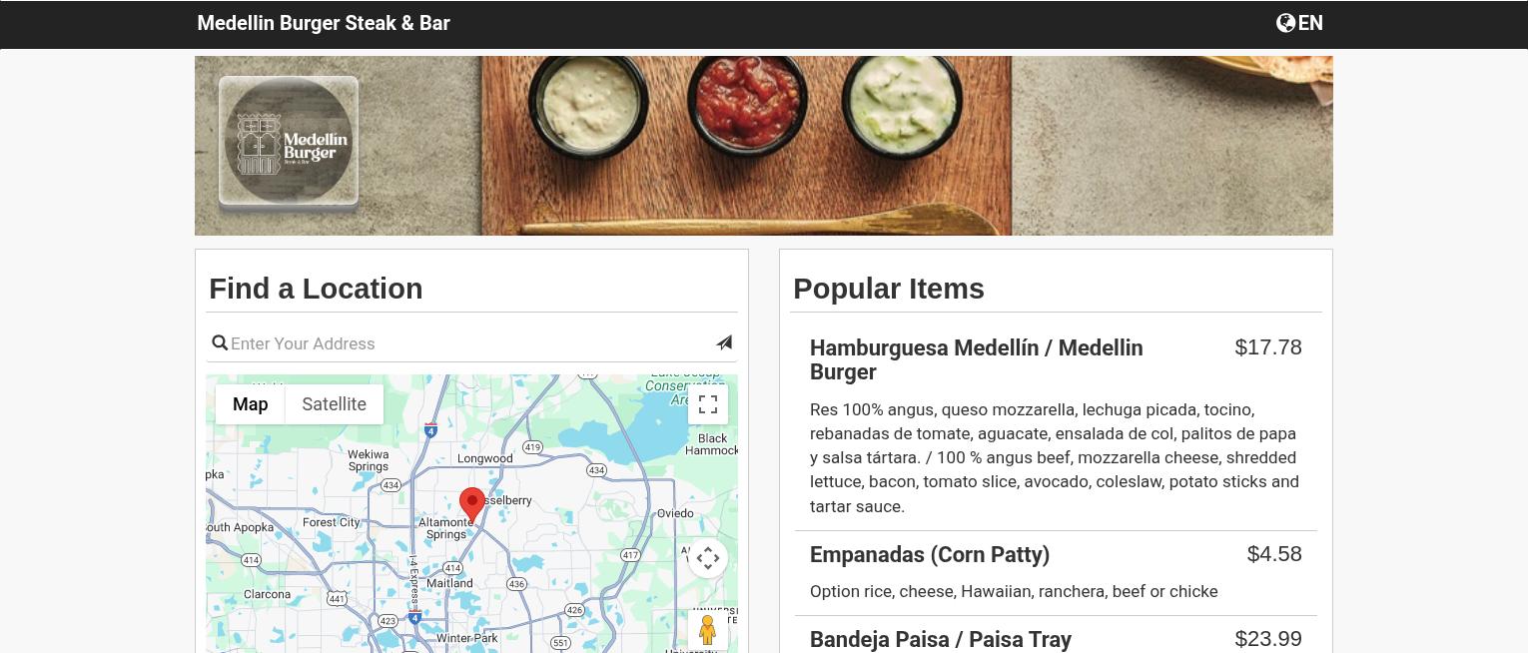The width and height of the screenshot is (1528, 653).
Task: Click the sauces banner image
Action: click(x=764, y=146)
